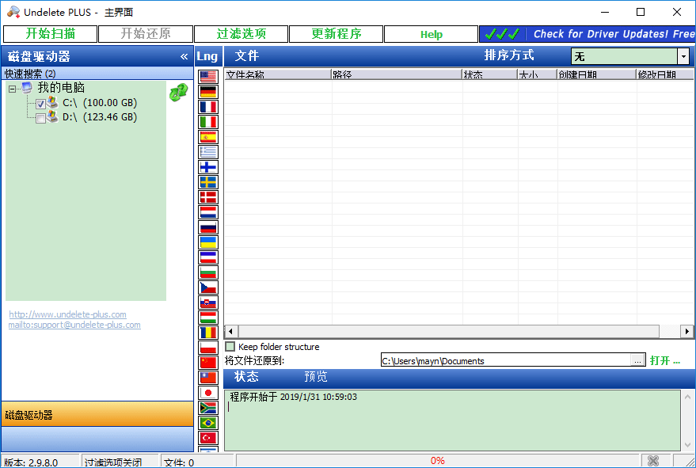Choose the Turkish flag language
Image resolution: width=696 pixels, height=468 pixels.
[208, 438]
